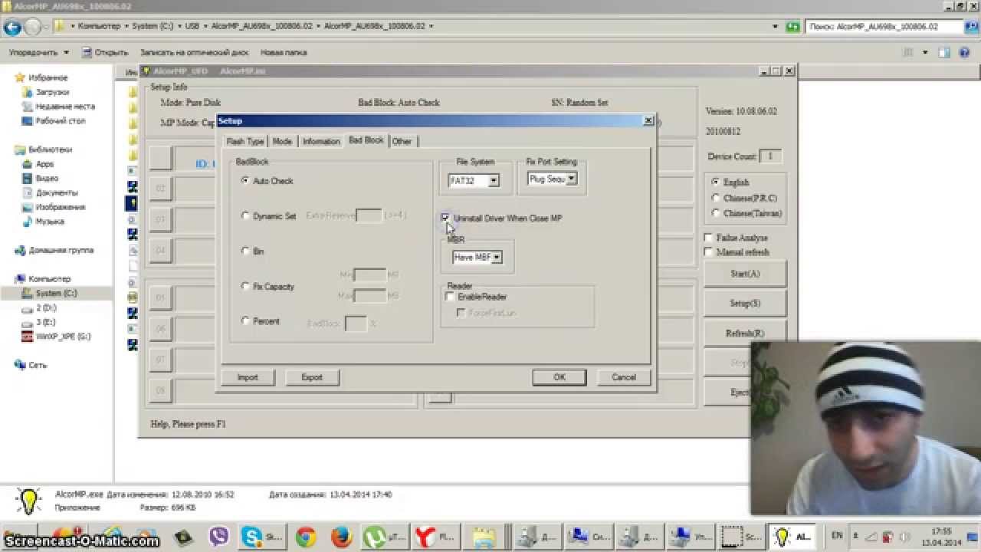The width and height of the screenshot is (981, 552).
Task: Select Chinese(P.R.C) language option
Action: 716,198
